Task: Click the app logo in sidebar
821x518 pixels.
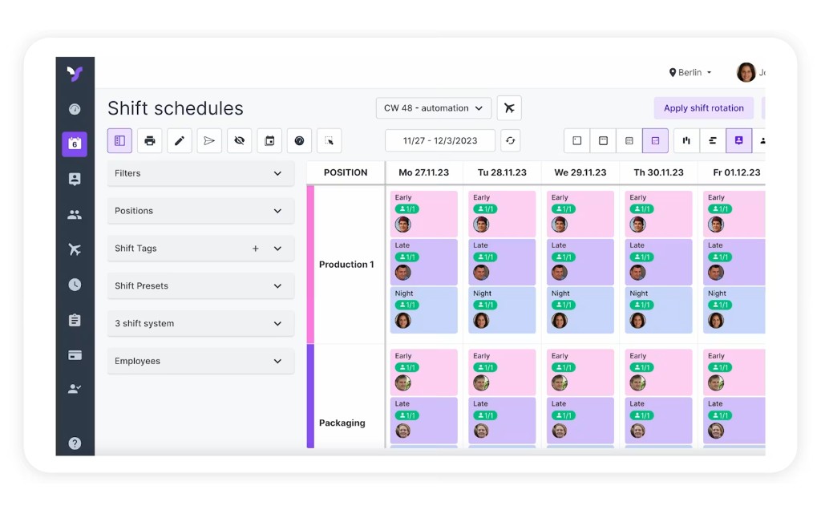Action: coord(75,73)
